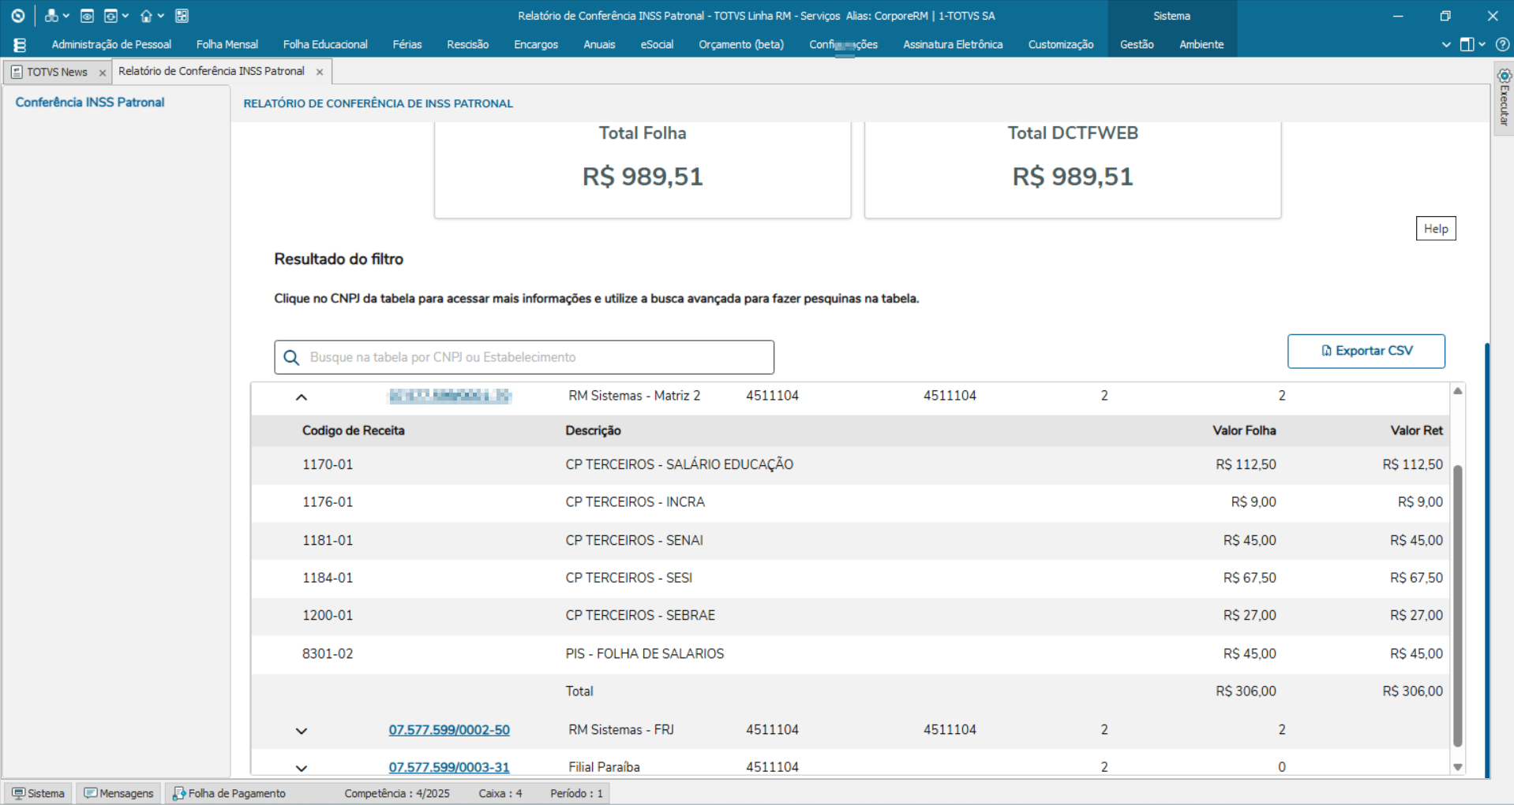This screenshot has width=1514, height=805.
Task: Select the 1170-01 receipt code cell
Action: (x=328, y=464)
